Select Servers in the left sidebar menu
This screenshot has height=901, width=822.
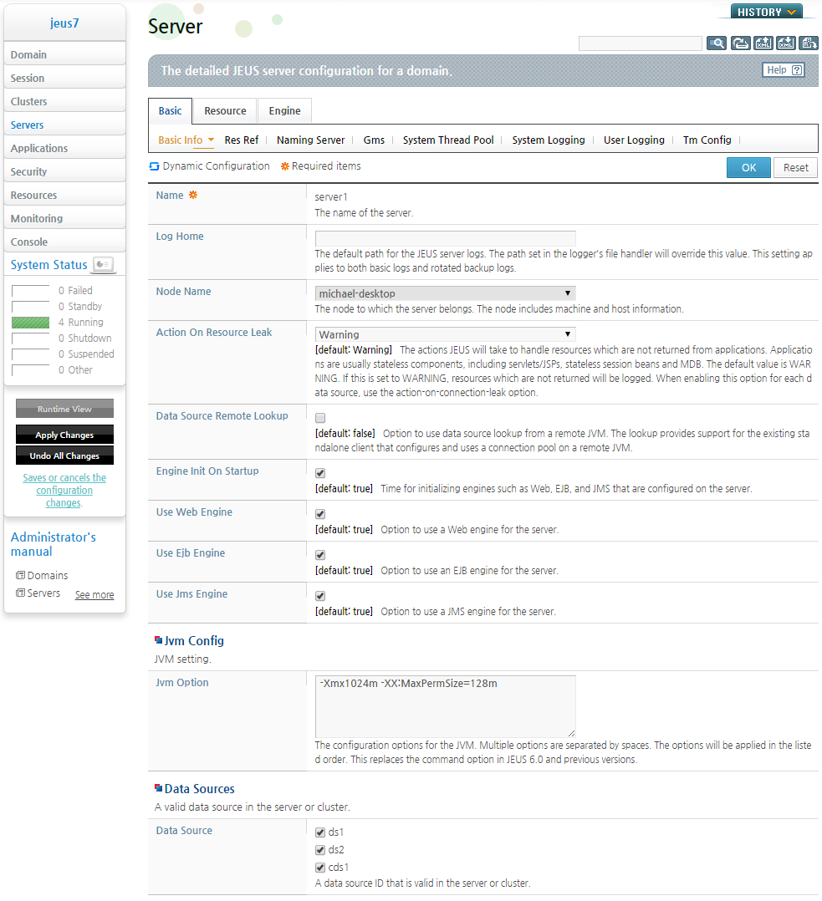click(64, 125)
